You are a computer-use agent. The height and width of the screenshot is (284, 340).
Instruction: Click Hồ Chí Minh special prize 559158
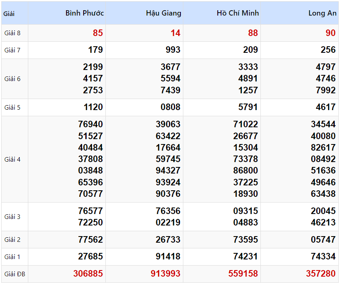coord(243,273)
